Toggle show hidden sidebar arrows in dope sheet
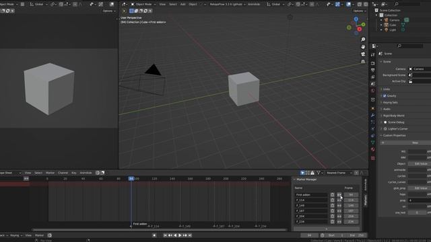Screen dimensions: 431x242 [26, 179]
